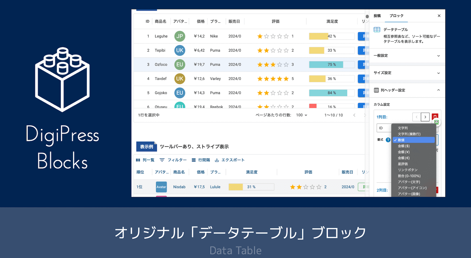Switch to the ブロック tab

(x=396, y=16)
